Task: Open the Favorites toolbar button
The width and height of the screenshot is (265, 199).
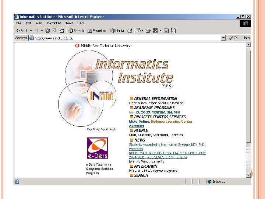Action: pyautogui.click(x=97, y=31)
